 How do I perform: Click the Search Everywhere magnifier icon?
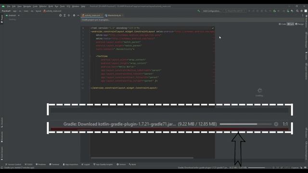[297, 11]
